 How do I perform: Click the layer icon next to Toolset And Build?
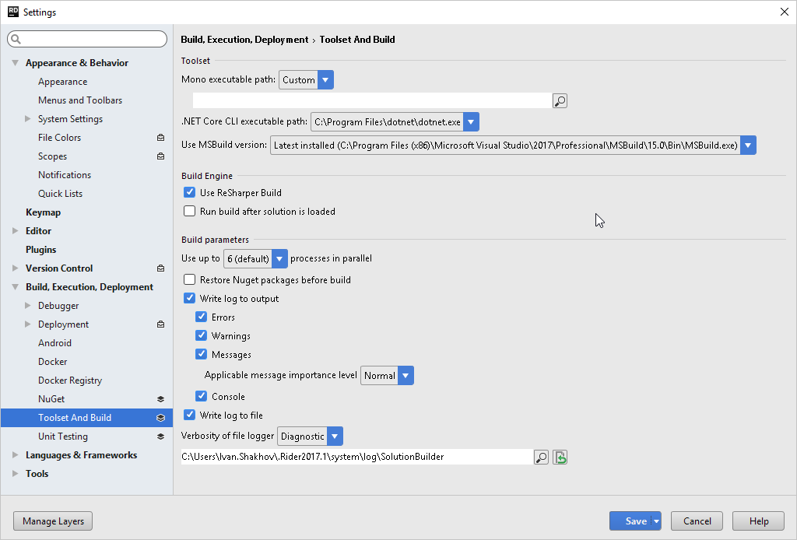[x=160, y=418]
